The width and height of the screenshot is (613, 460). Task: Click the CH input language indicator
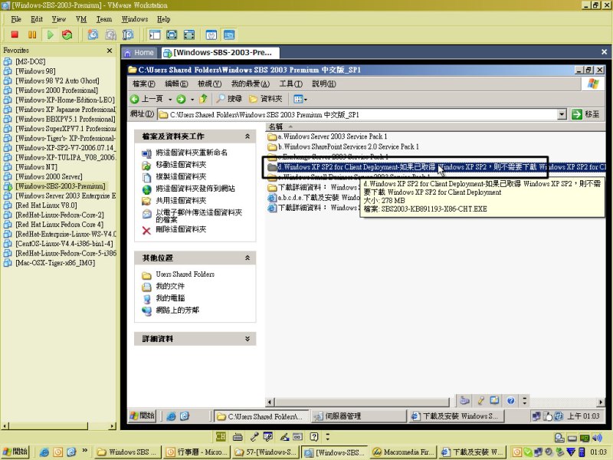click(x=221, y=436)
